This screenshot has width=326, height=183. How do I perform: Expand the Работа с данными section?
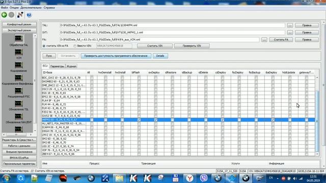(19, 146)
